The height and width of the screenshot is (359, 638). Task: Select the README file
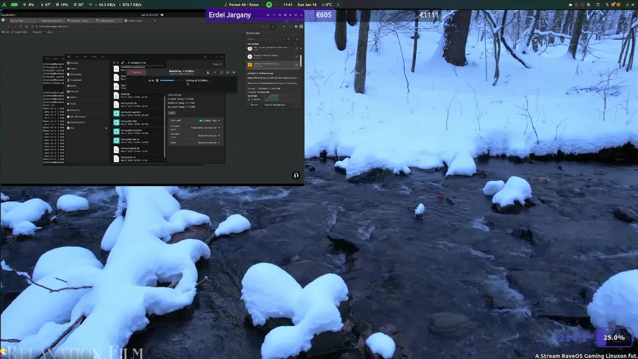coord(138,96)
